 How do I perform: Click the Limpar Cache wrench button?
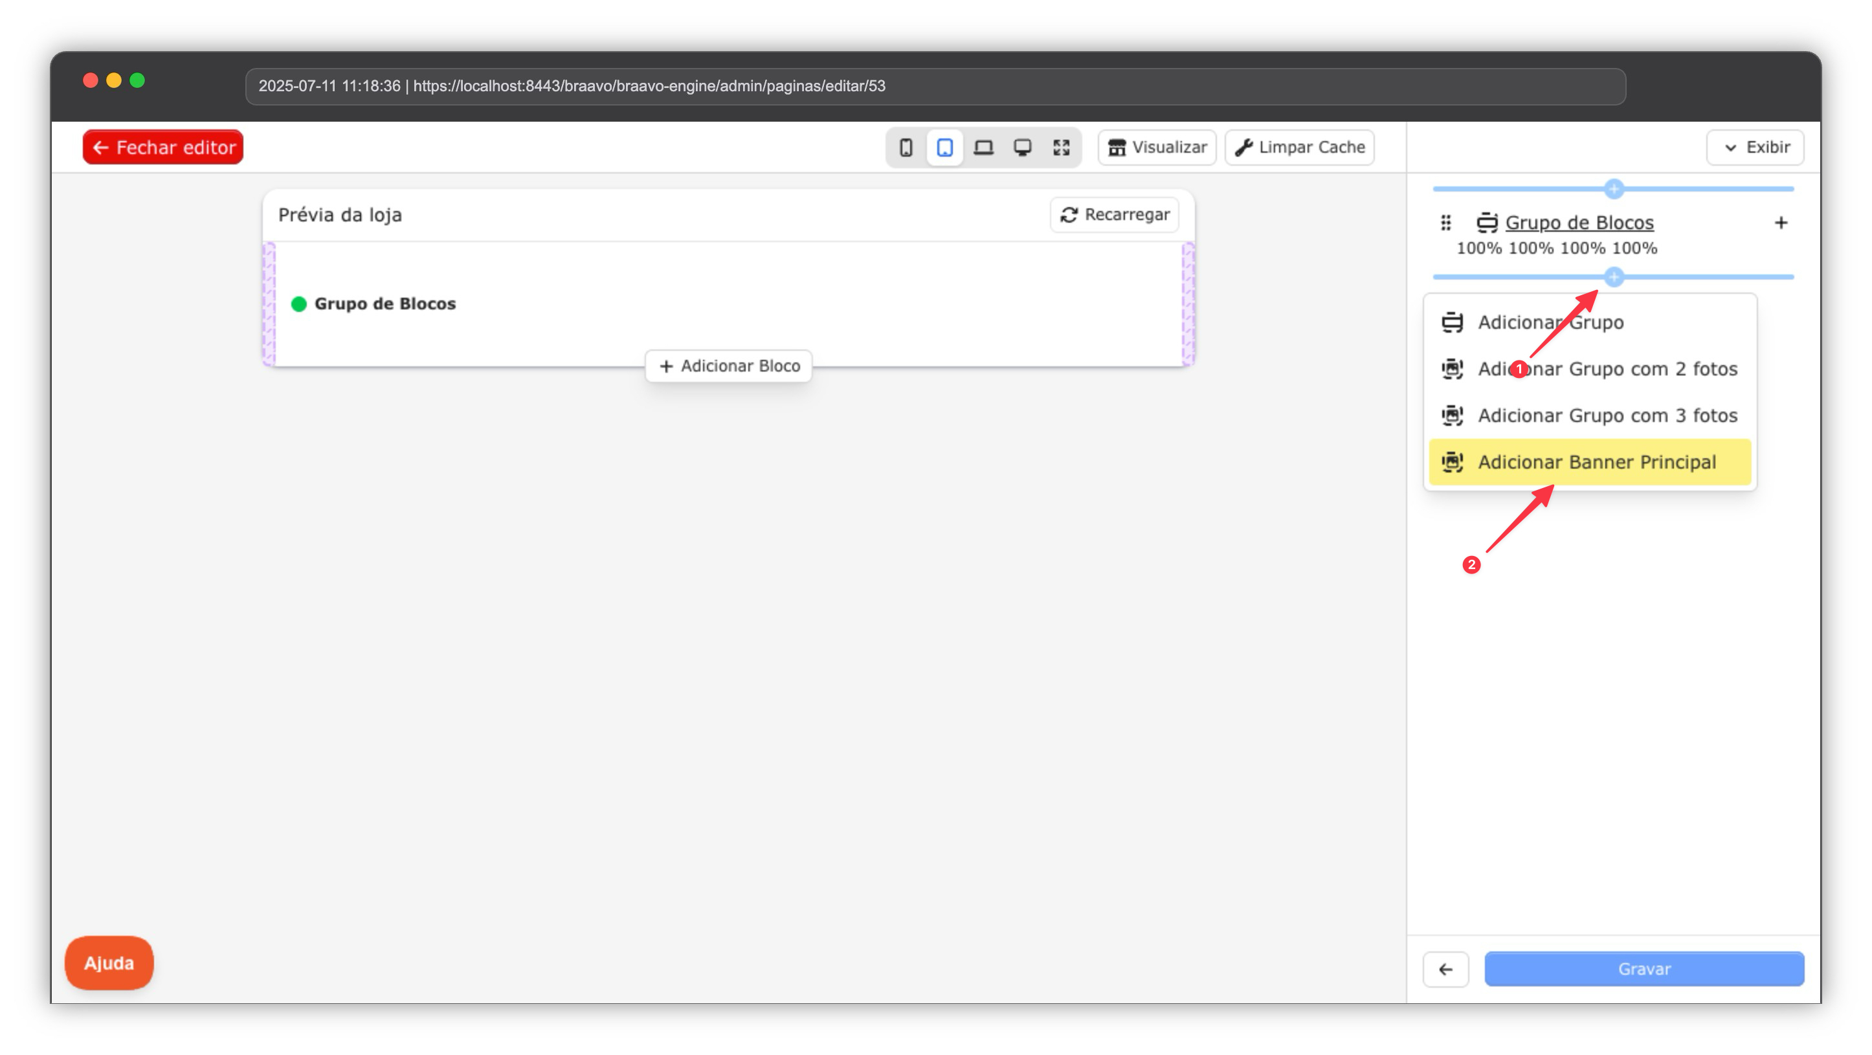click(x=1299, y=148)
